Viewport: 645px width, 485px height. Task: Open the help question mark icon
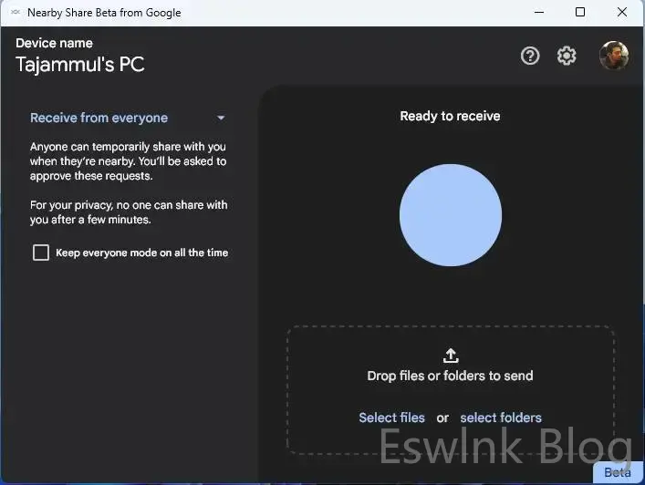click(x=530, y=56)
